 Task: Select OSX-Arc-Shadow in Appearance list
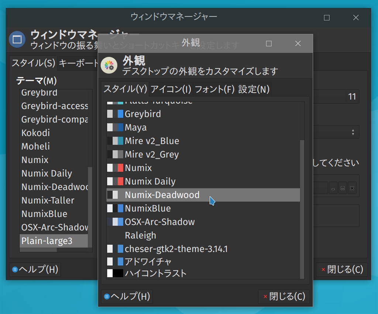coord(203,222)
